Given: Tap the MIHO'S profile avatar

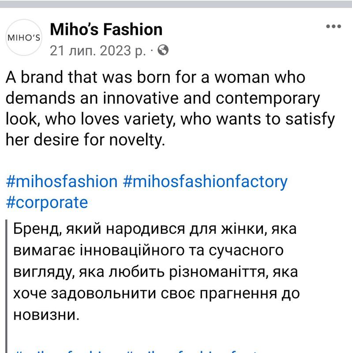Looking at the screenshot, I should point(24,38).
